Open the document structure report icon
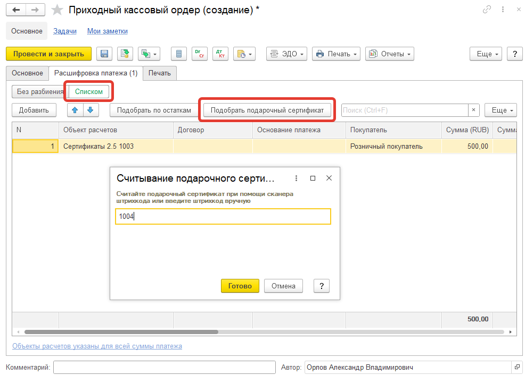This screenshot has height=375, width=525. click(x=179, y=54)
